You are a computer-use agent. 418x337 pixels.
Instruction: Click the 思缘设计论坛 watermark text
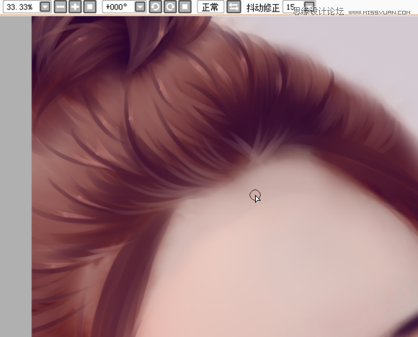coord(319,12)
